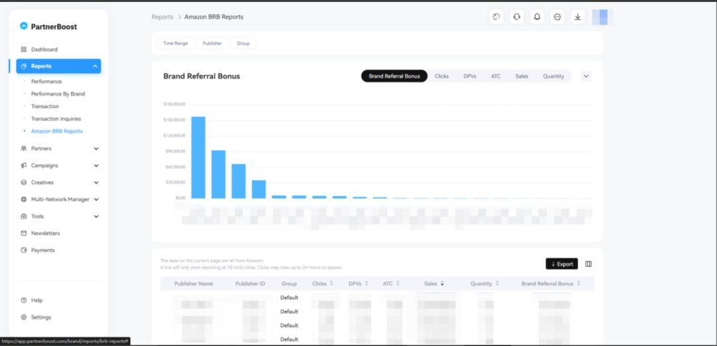Open the Transaction report link
This screenshot has width=717, height=346.
pyautogui.click(x=45, y=106)
